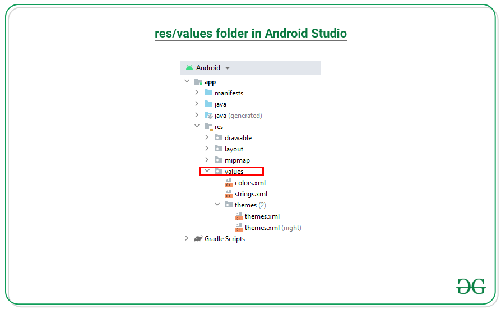Open the strings.xml file

click(250, 194)
